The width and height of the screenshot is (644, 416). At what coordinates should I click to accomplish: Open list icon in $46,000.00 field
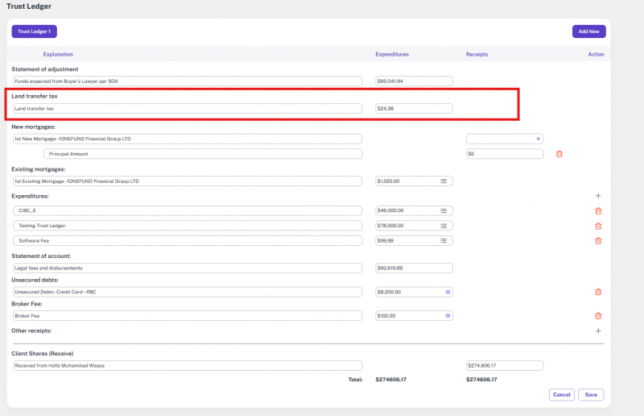coord(444,210)
